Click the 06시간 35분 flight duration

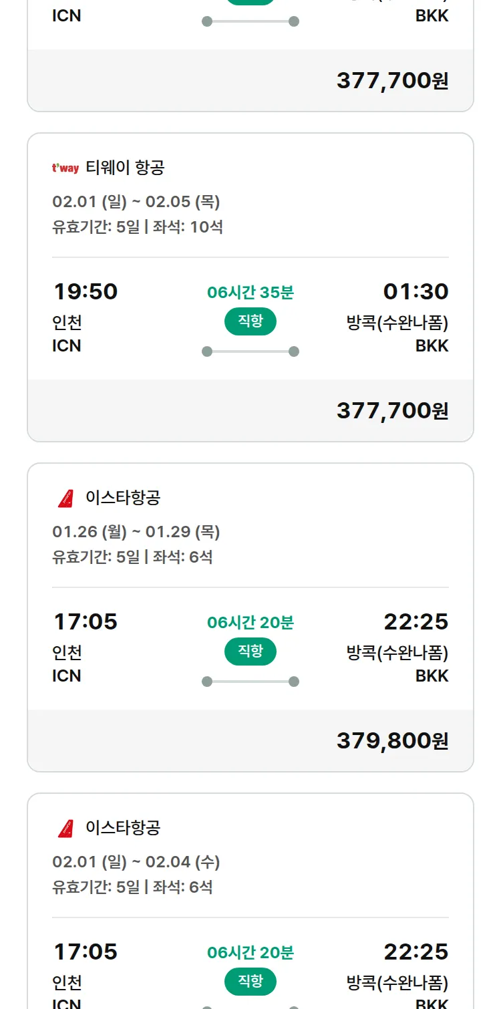tap(251, 292)
